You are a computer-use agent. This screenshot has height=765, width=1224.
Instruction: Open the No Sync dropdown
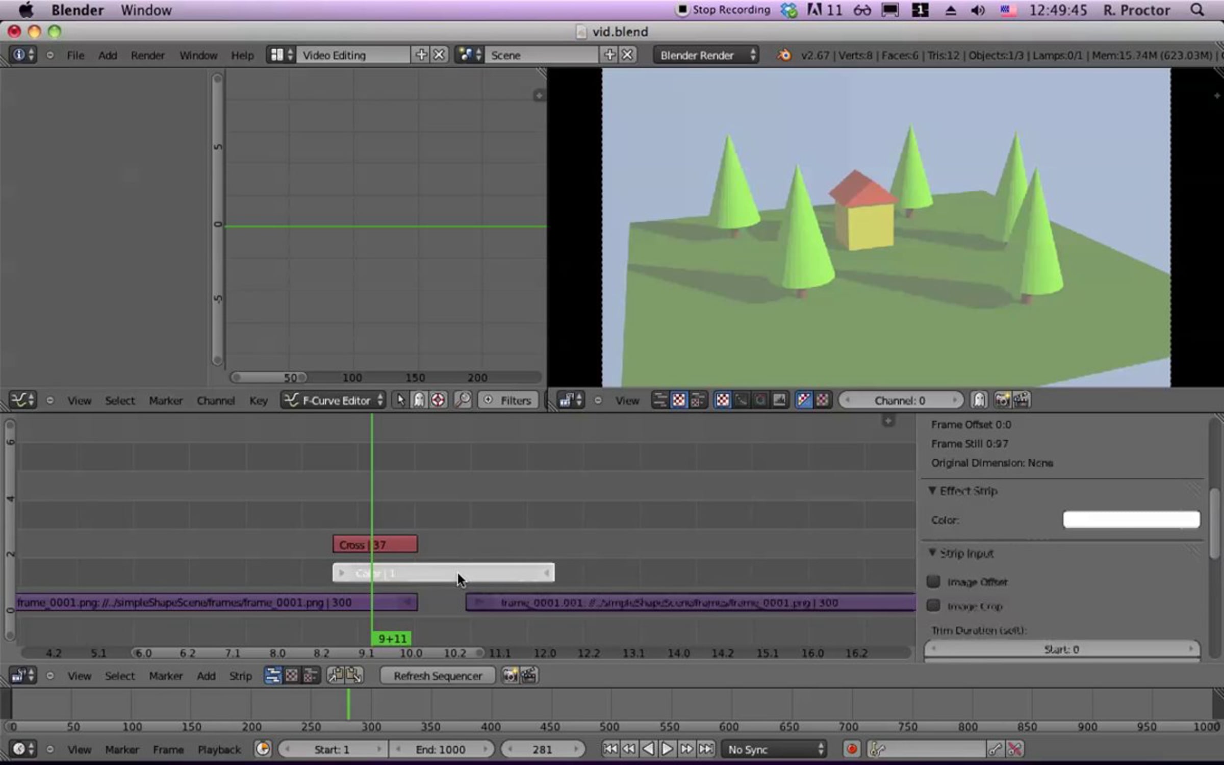(x=774, y=749)
